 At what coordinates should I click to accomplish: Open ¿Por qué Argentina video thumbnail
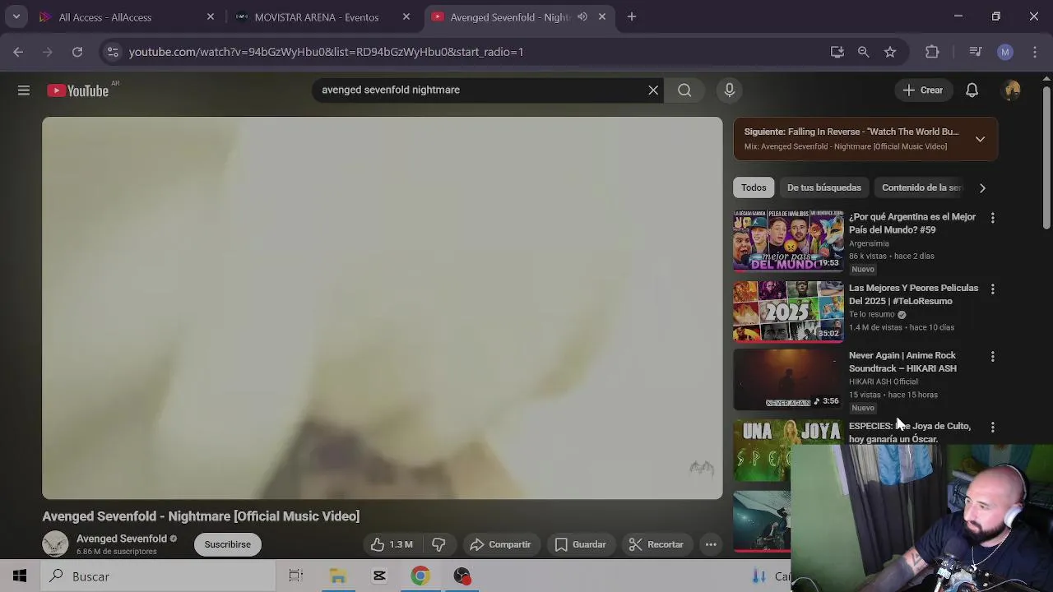pos(788,240)
